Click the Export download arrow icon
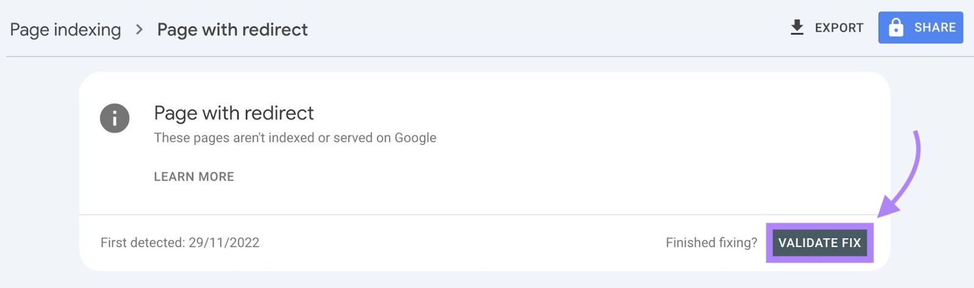 click(797, 27)
